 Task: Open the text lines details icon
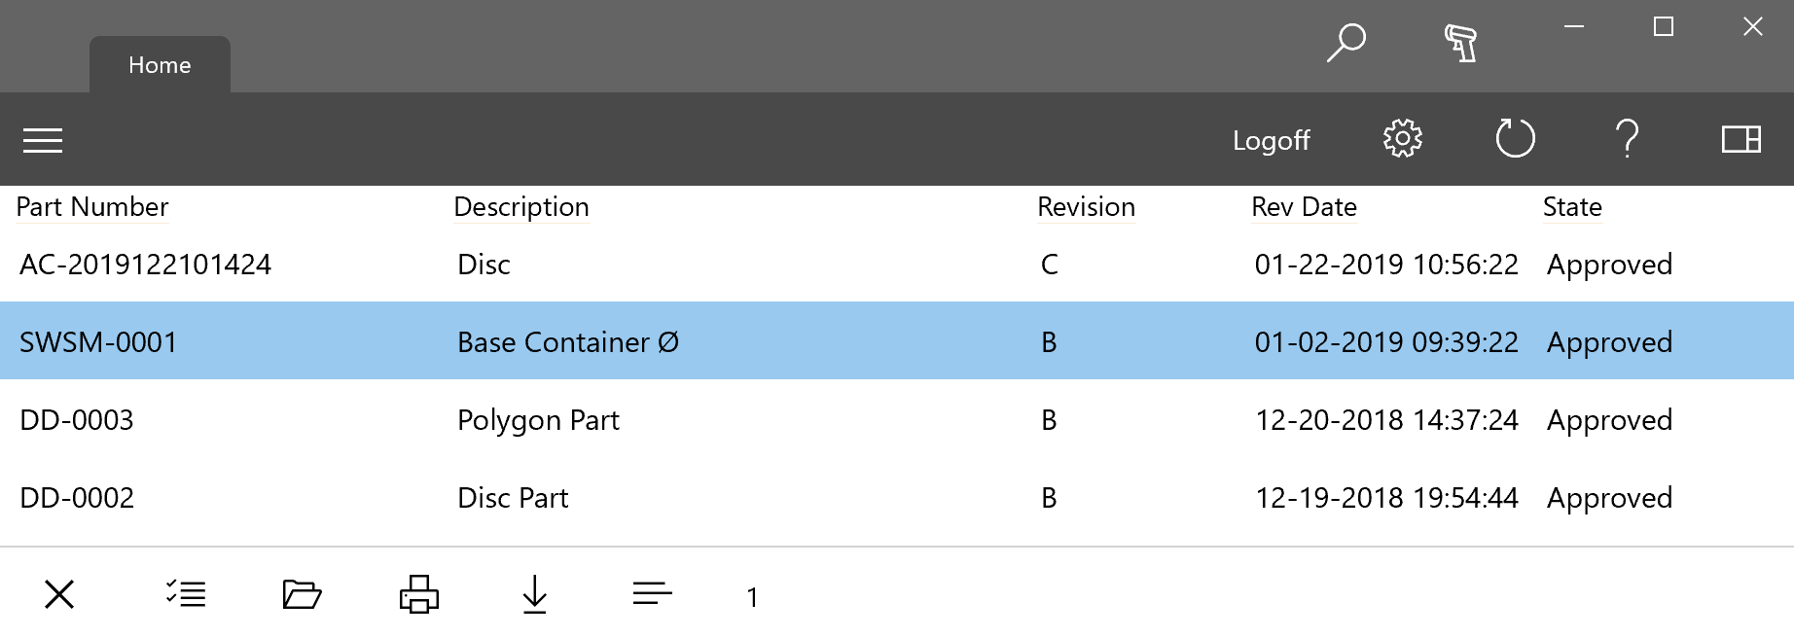click(x=652, y=592)
